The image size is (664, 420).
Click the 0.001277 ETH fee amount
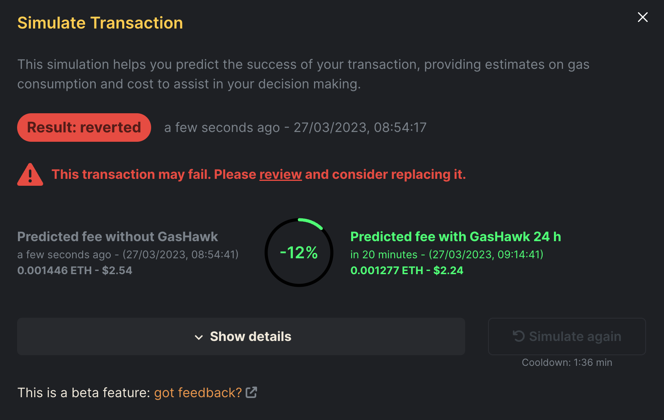(386, 270)
